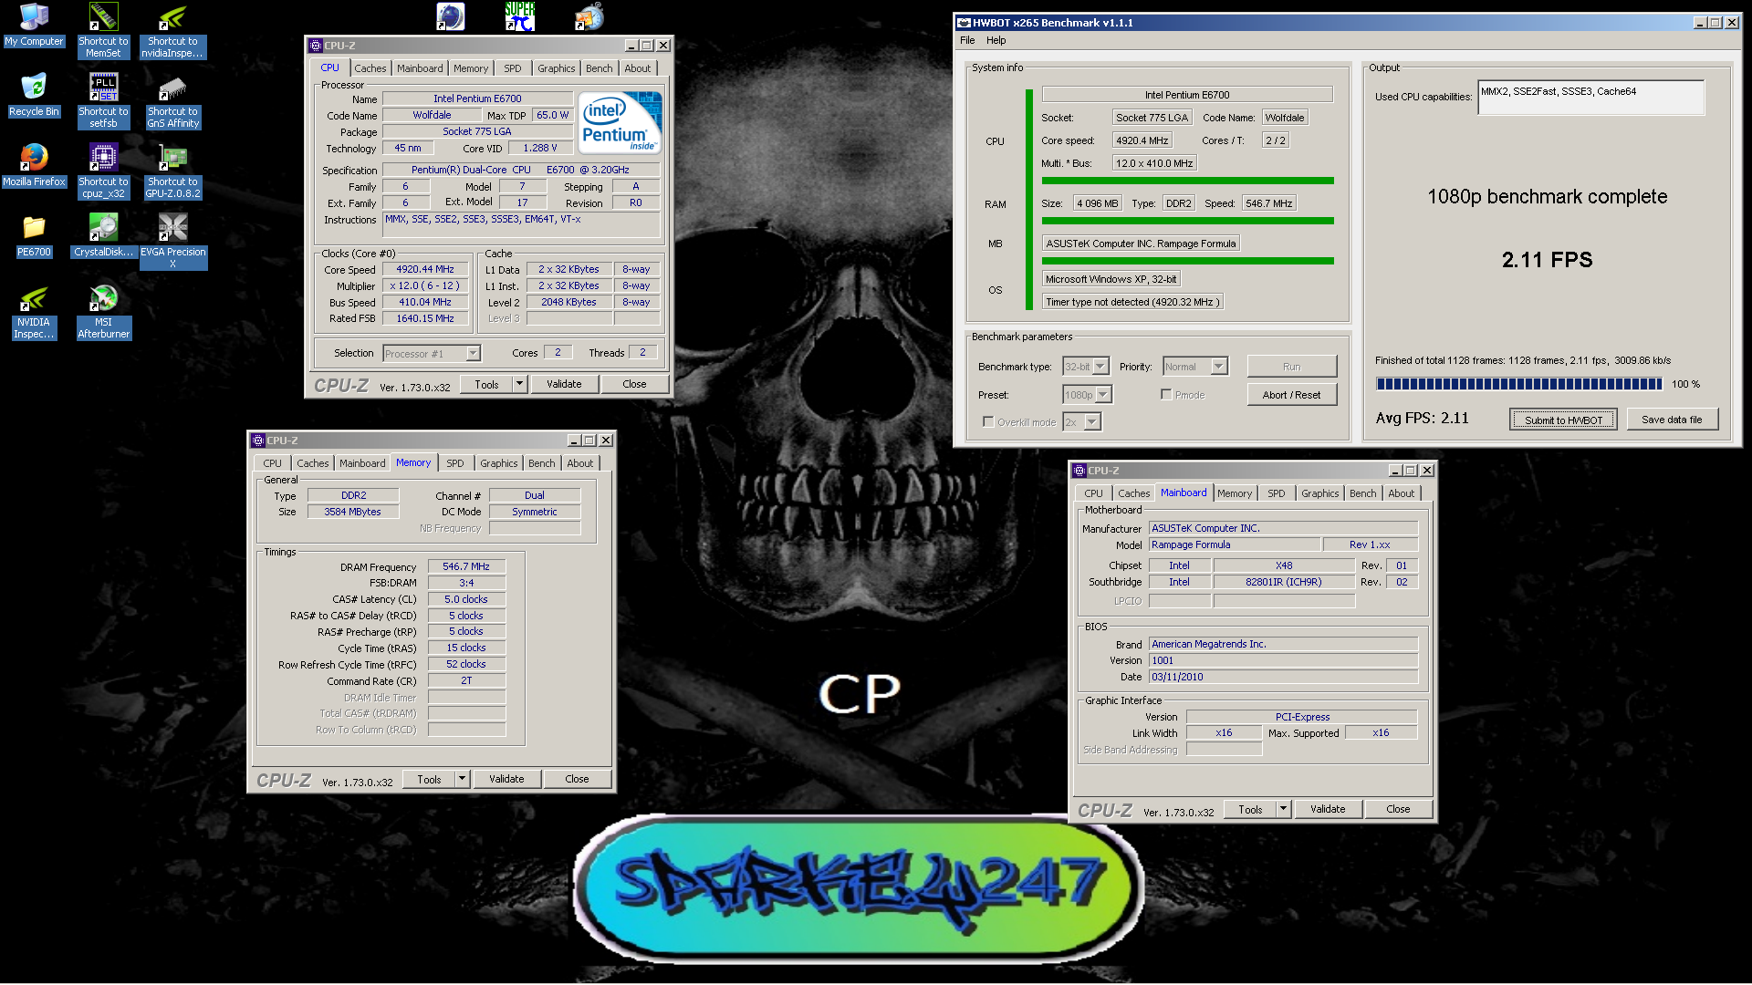This screenshot has width=1752, height=985.
Task: Expand Tools arrow in CPU-Z Memory window
Action: tap(462, 779)
